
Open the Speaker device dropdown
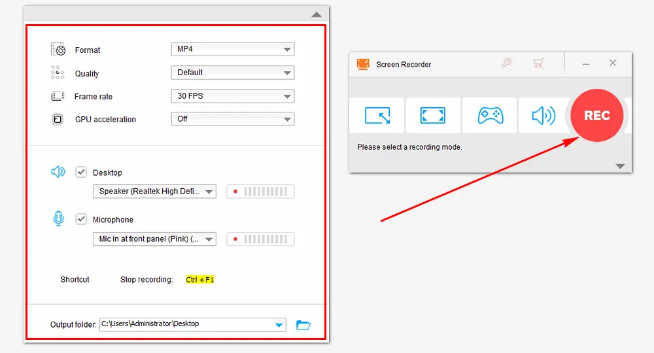click(x=154, y=192)
